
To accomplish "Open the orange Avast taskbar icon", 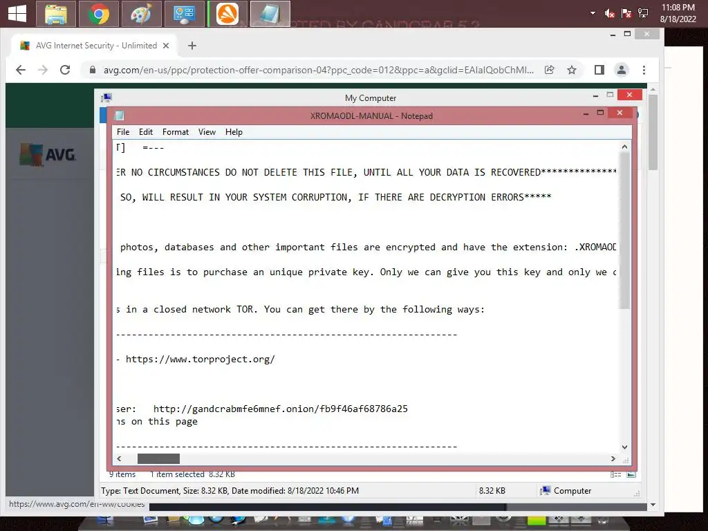I will [x=227, y=14].
